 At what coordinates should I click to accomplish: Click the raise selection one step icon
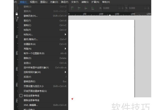tap(79, 8)
